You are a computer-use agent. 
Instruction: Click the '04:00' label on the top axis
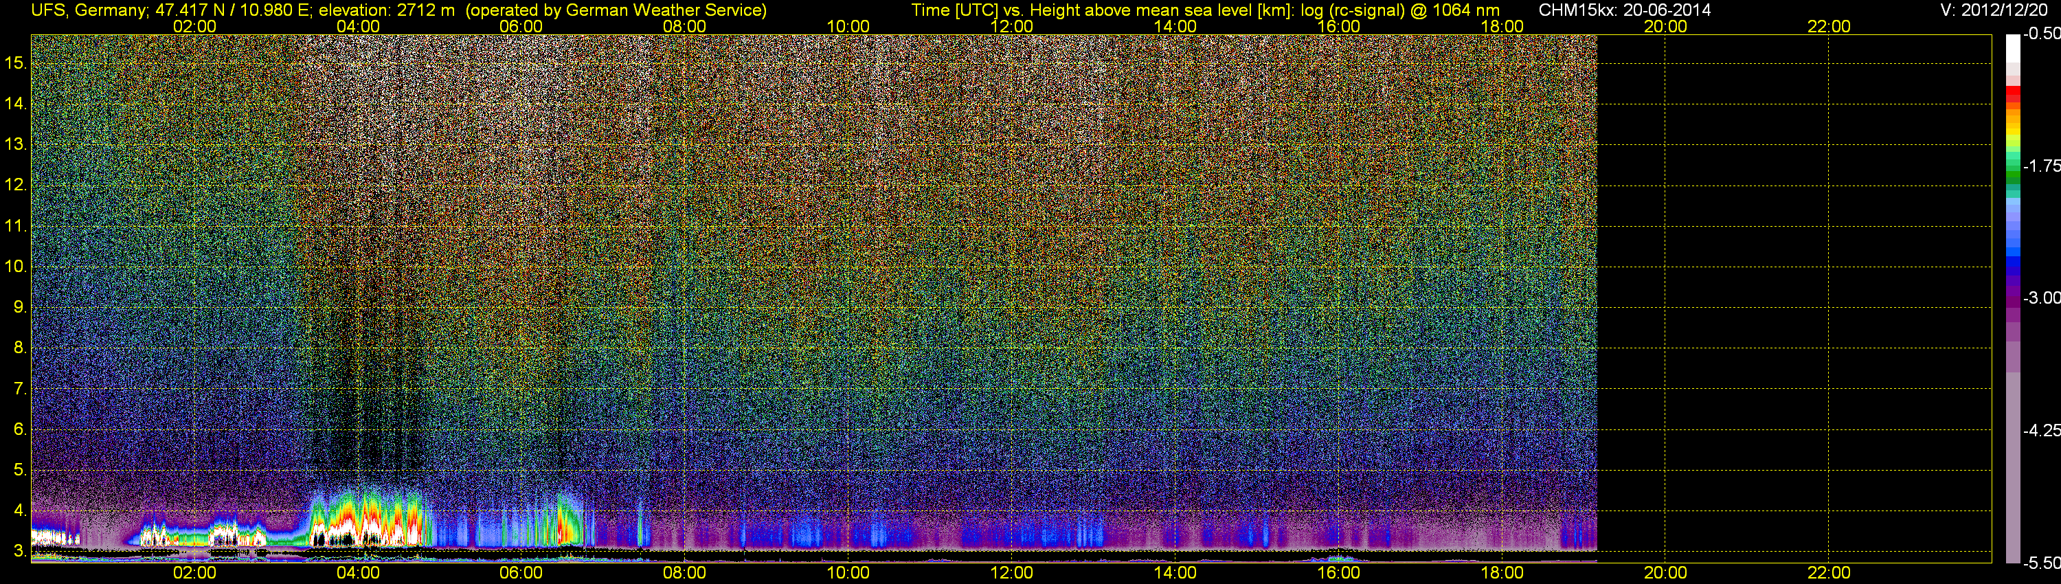358,26
